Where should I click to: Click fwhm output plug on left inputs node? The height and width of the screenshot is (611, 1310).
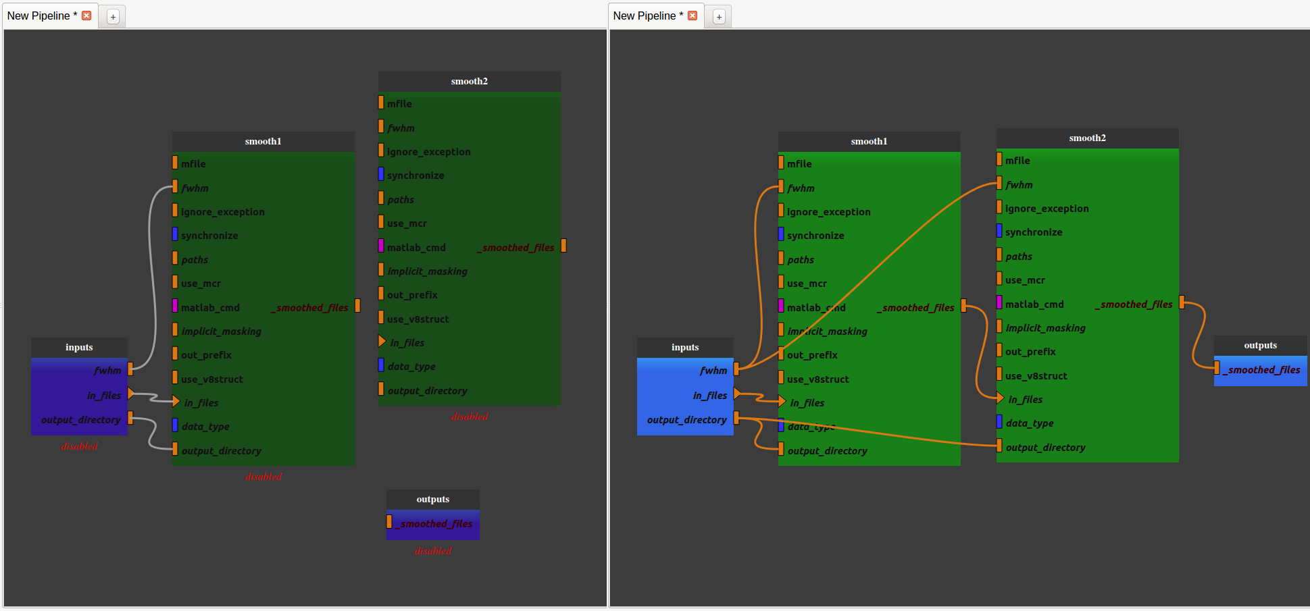pos(130,369)
